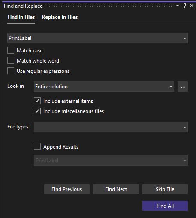Switch to Replace in Files tab
This screenshot has width=196, height=218.
tap(60, 17)
